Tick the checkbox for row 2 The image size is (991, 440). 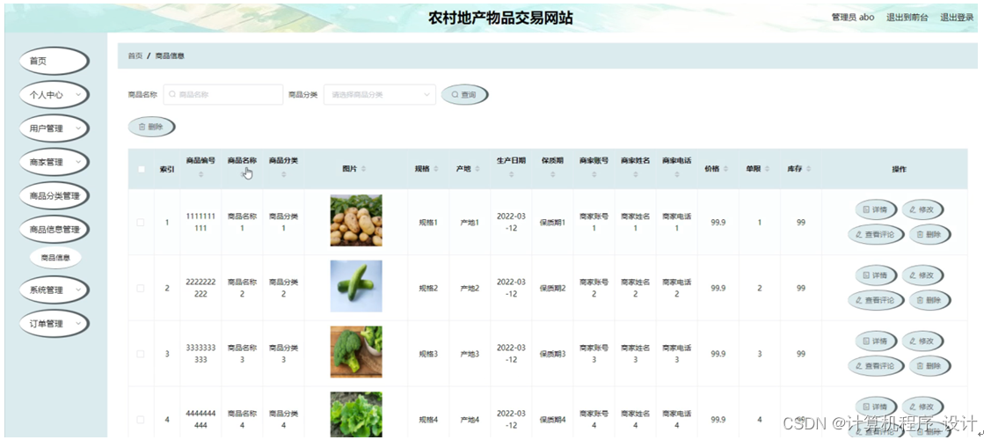tap(141, 288)
